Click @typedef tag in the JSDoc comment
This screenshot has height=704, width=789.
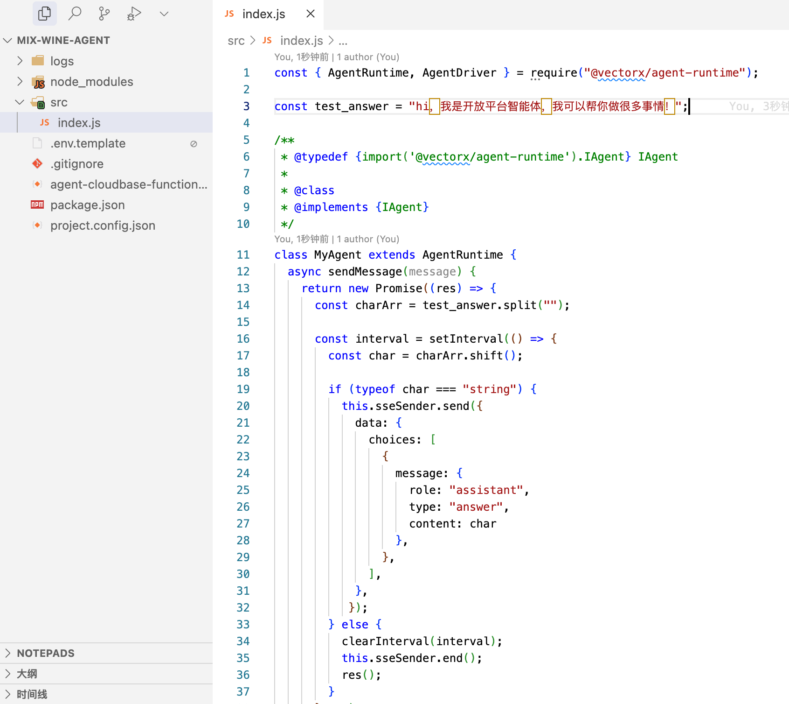point(321,157)
